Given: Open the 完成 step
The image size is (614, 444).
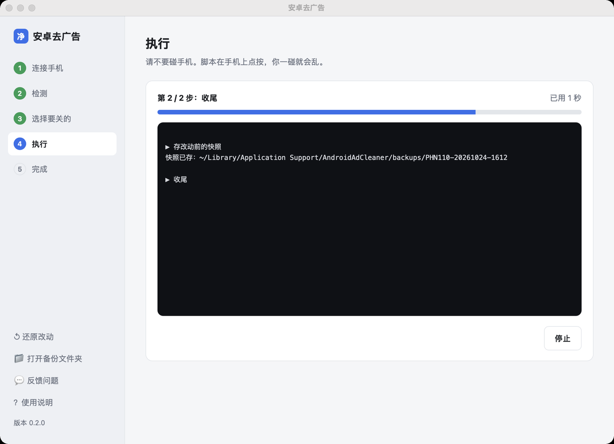Looking at the screenshot, I should point(62,169).
